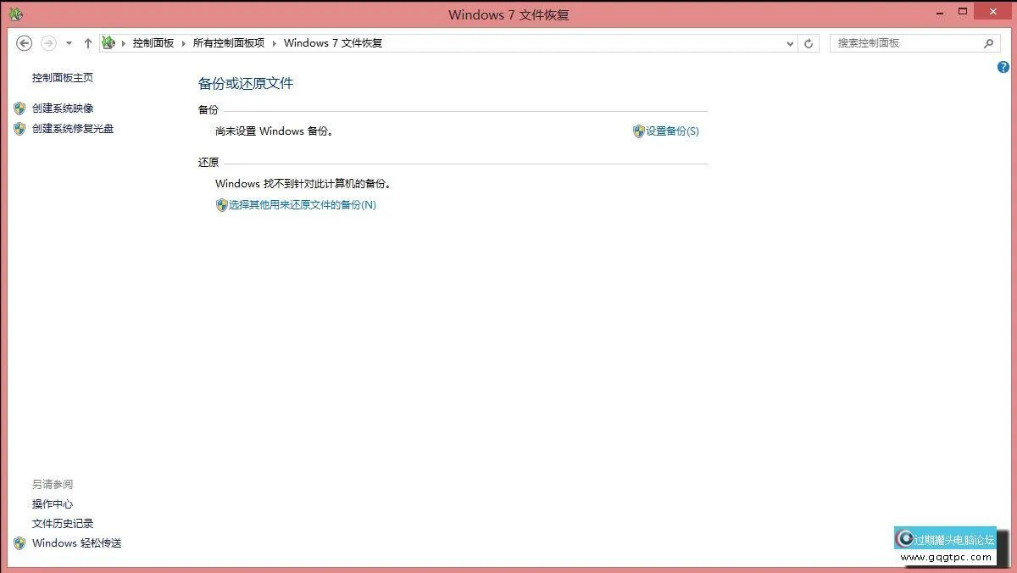Navigate to 所有控制面板项 in the breadcrumb
The height and width of the screenshot is (573, 1017).
[231, 42]
